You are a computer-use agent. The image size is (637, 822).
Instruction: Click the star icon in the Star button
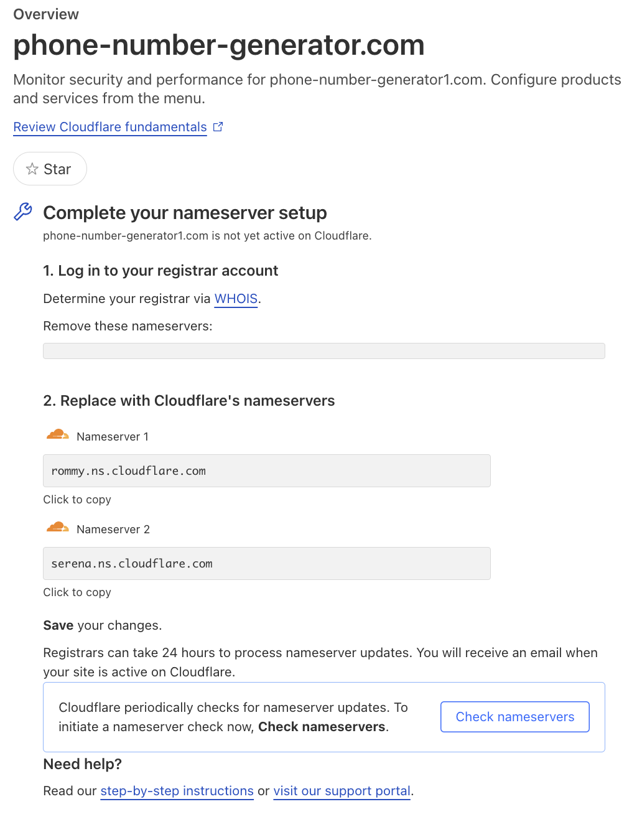32,169
